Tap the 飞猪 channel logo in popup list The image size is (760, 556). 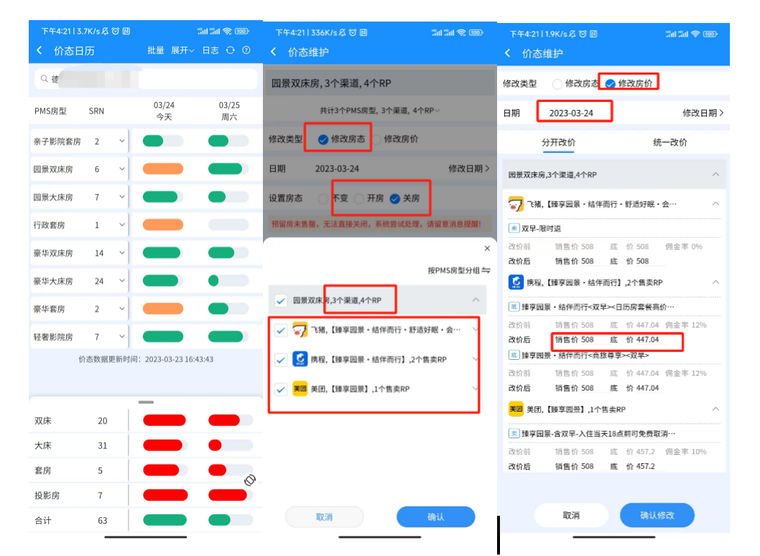click(300, 330)
